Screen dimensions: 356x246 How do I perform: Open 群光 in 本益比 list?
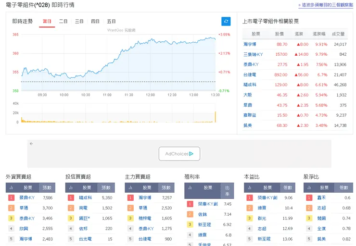(262, 218)
